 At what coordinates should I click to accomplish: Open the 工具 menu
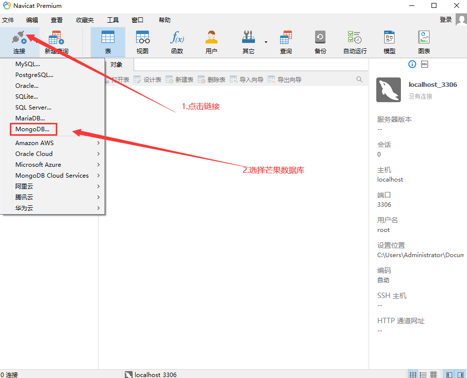pyautogui.click(x=113, y=20)
